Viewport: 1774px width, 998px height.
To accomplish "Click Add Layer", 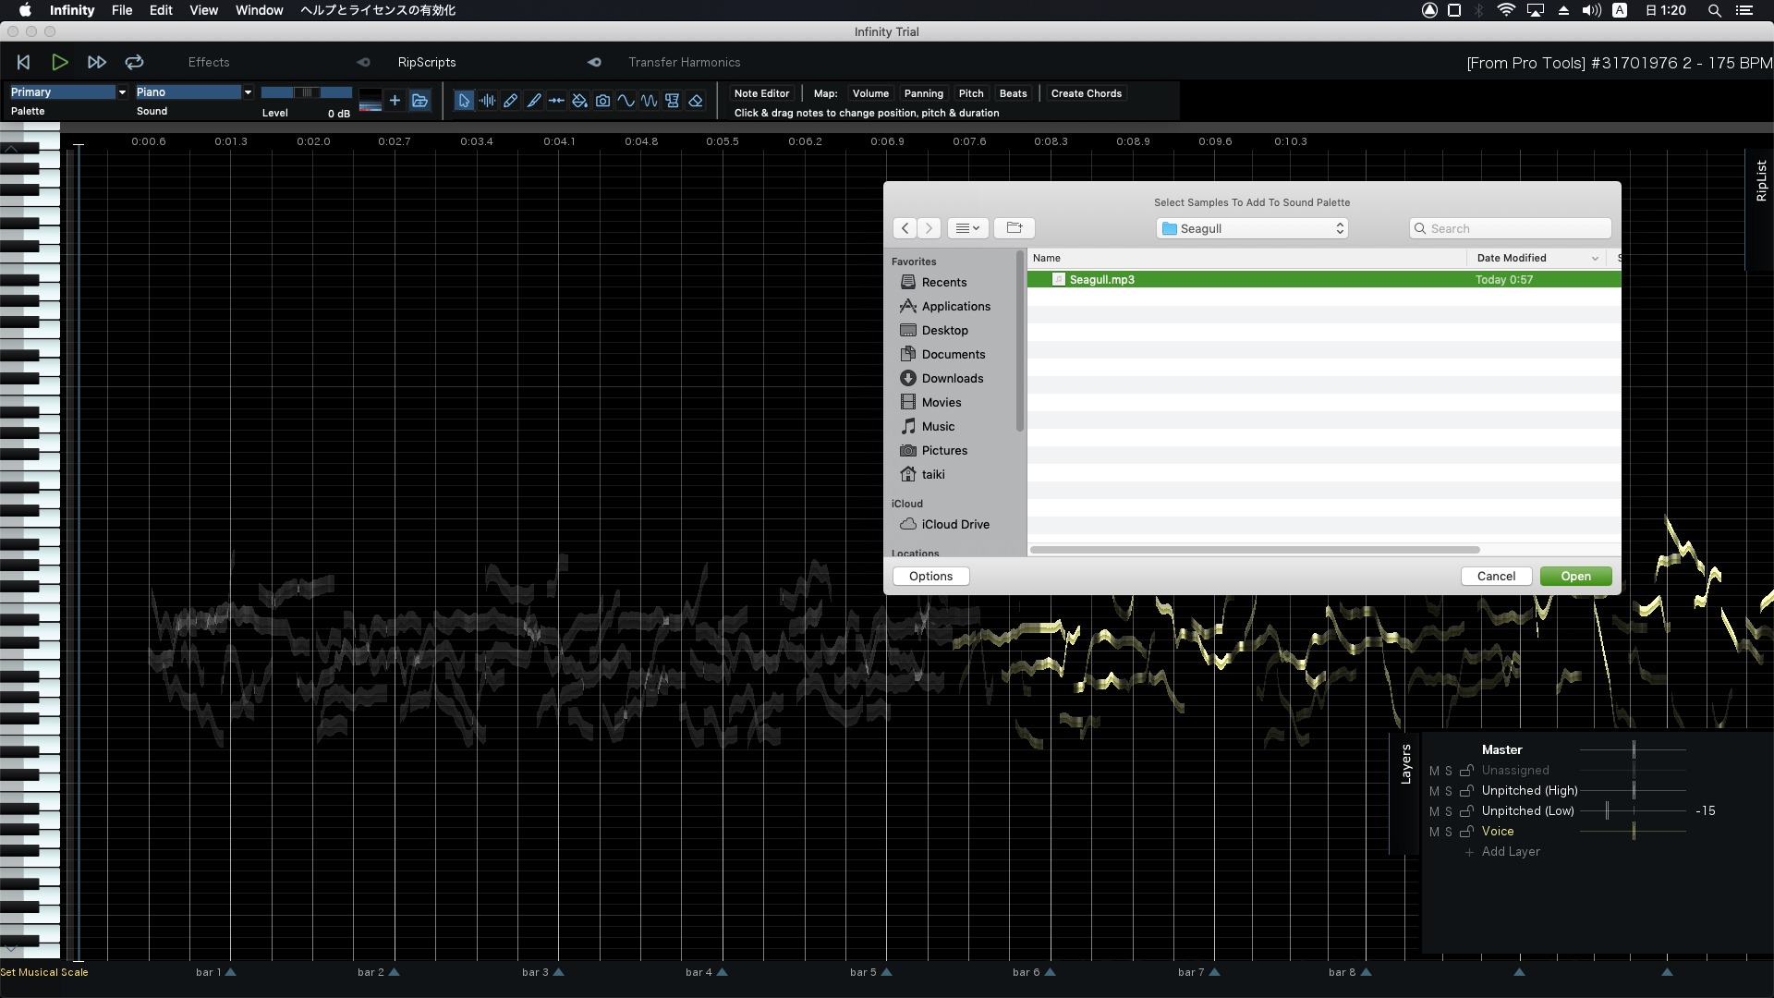I will pyautogui.click(x=1511, y=852).
